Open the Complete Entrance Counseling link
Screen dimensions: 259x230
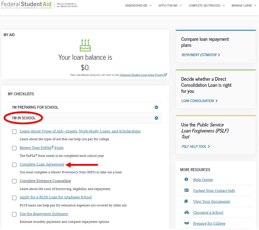pos(45,181)
